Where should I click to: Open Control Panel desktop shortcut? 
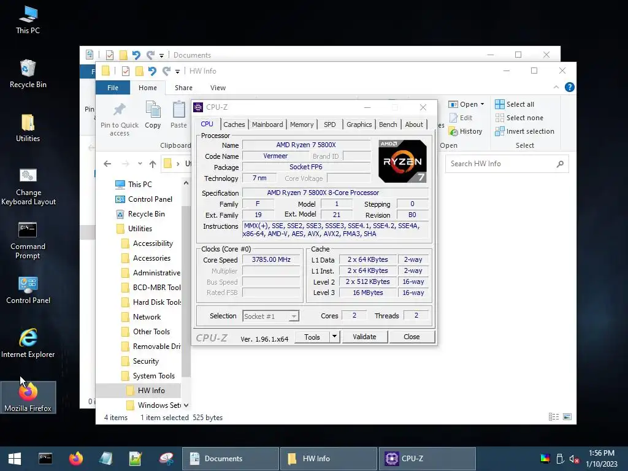point(28,290)
